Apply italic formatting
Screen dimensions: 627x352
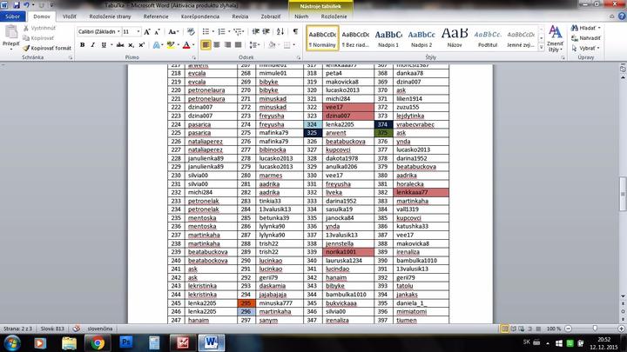tap(93, 44)
